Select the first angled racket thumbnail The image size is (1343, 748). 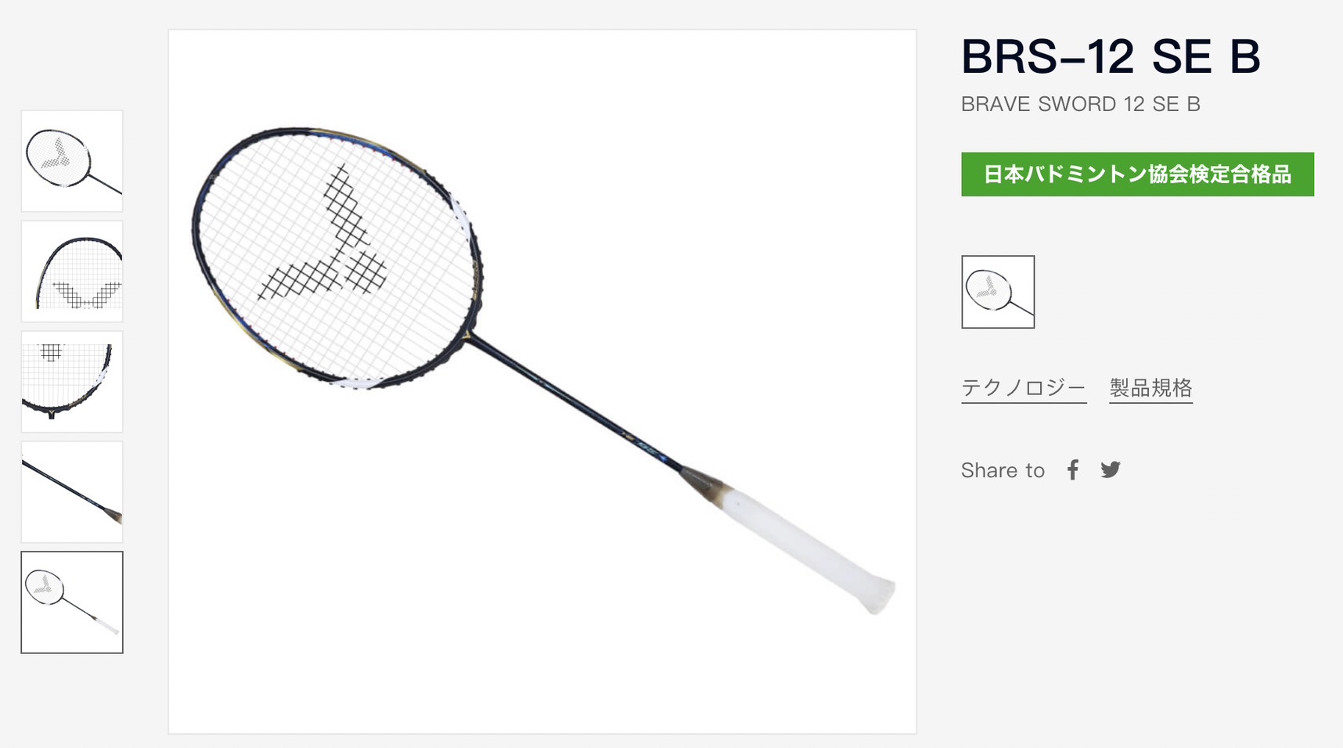pos(72,161)
